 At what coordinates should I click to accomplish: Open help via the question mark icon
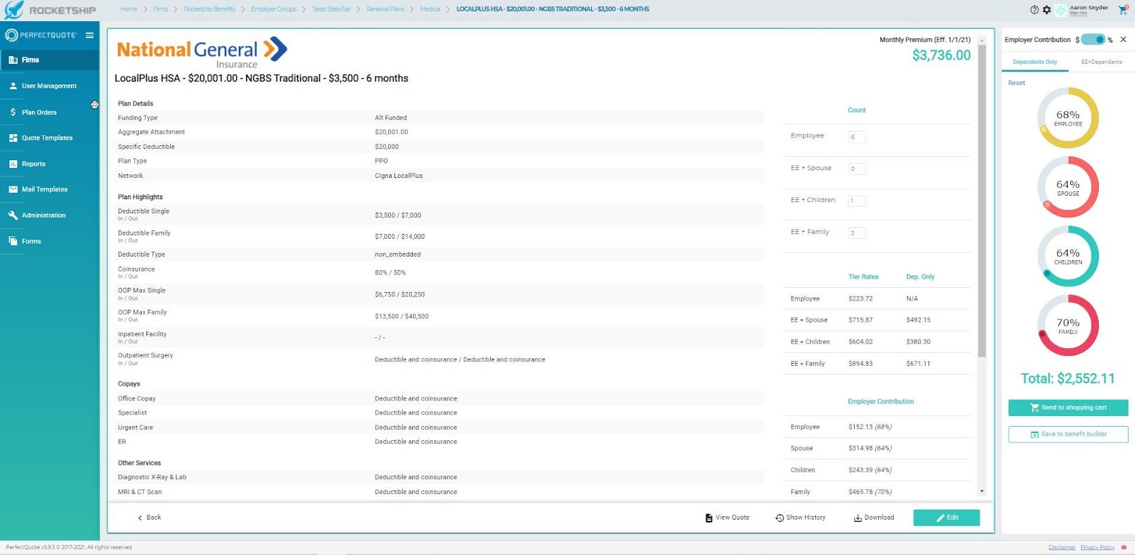1034,10
